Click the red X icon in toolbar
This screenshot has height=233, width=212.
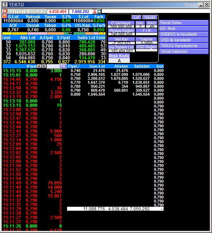coord(5,11)
